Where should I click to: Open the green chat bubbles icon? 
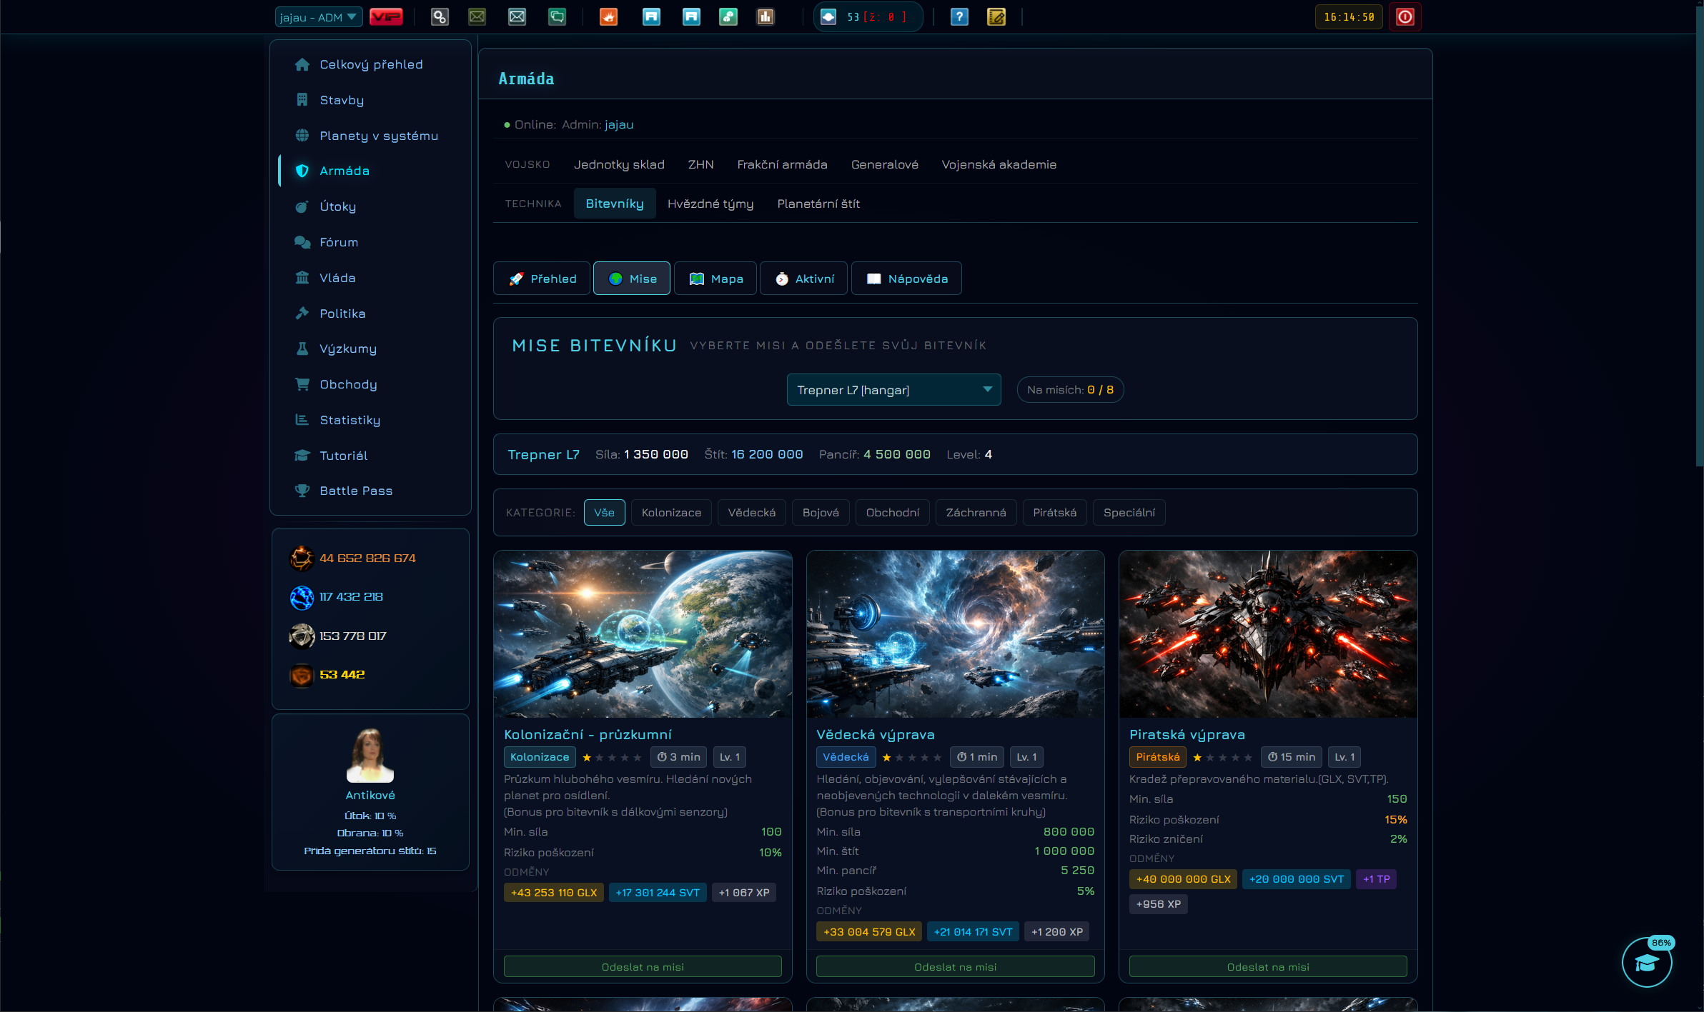pos(557,16)
